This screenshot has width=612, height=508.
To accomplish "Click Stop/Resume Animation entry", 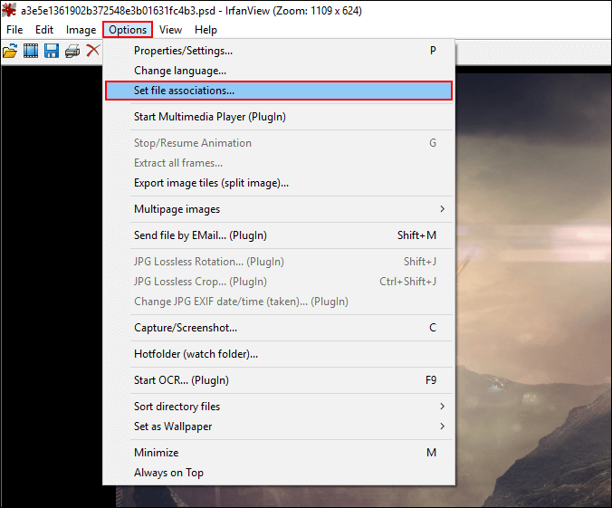I will point(279,143).
